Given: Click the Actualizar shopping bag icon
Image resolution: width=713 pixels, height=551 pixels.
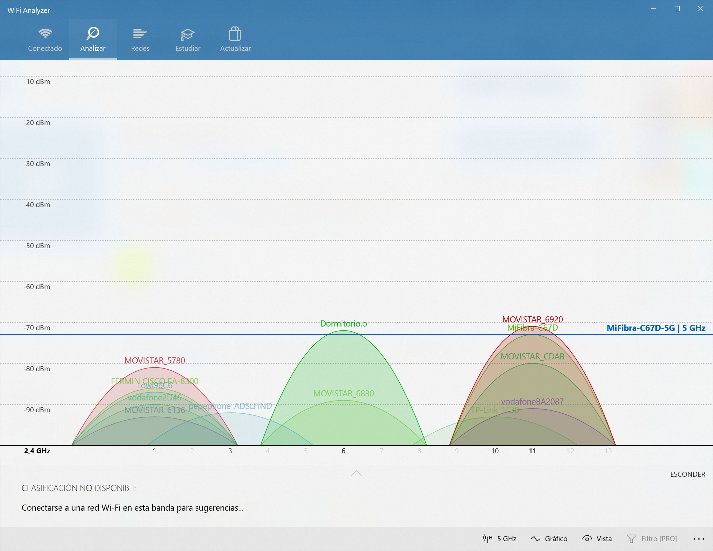Looking at the screenshot, I should click(235, 34).
